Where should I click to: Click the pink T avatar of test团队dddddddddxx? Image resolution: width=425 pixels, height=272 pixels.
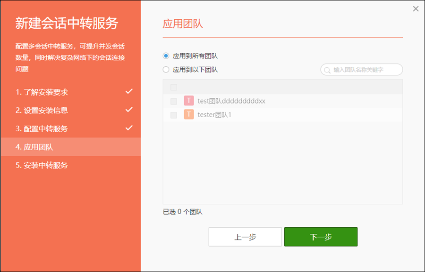[x=189, y=101]
